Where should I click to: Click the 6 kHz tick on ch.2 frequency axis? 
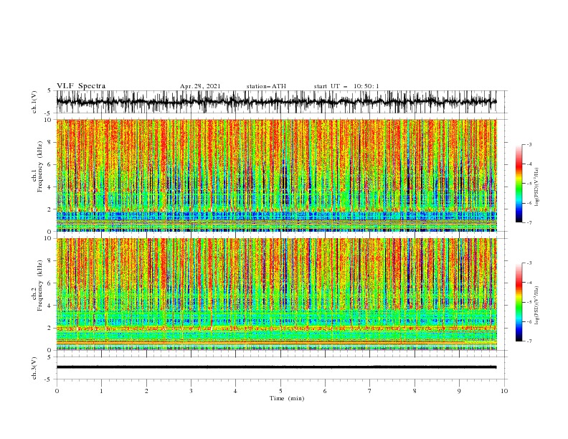pos(50,283)
